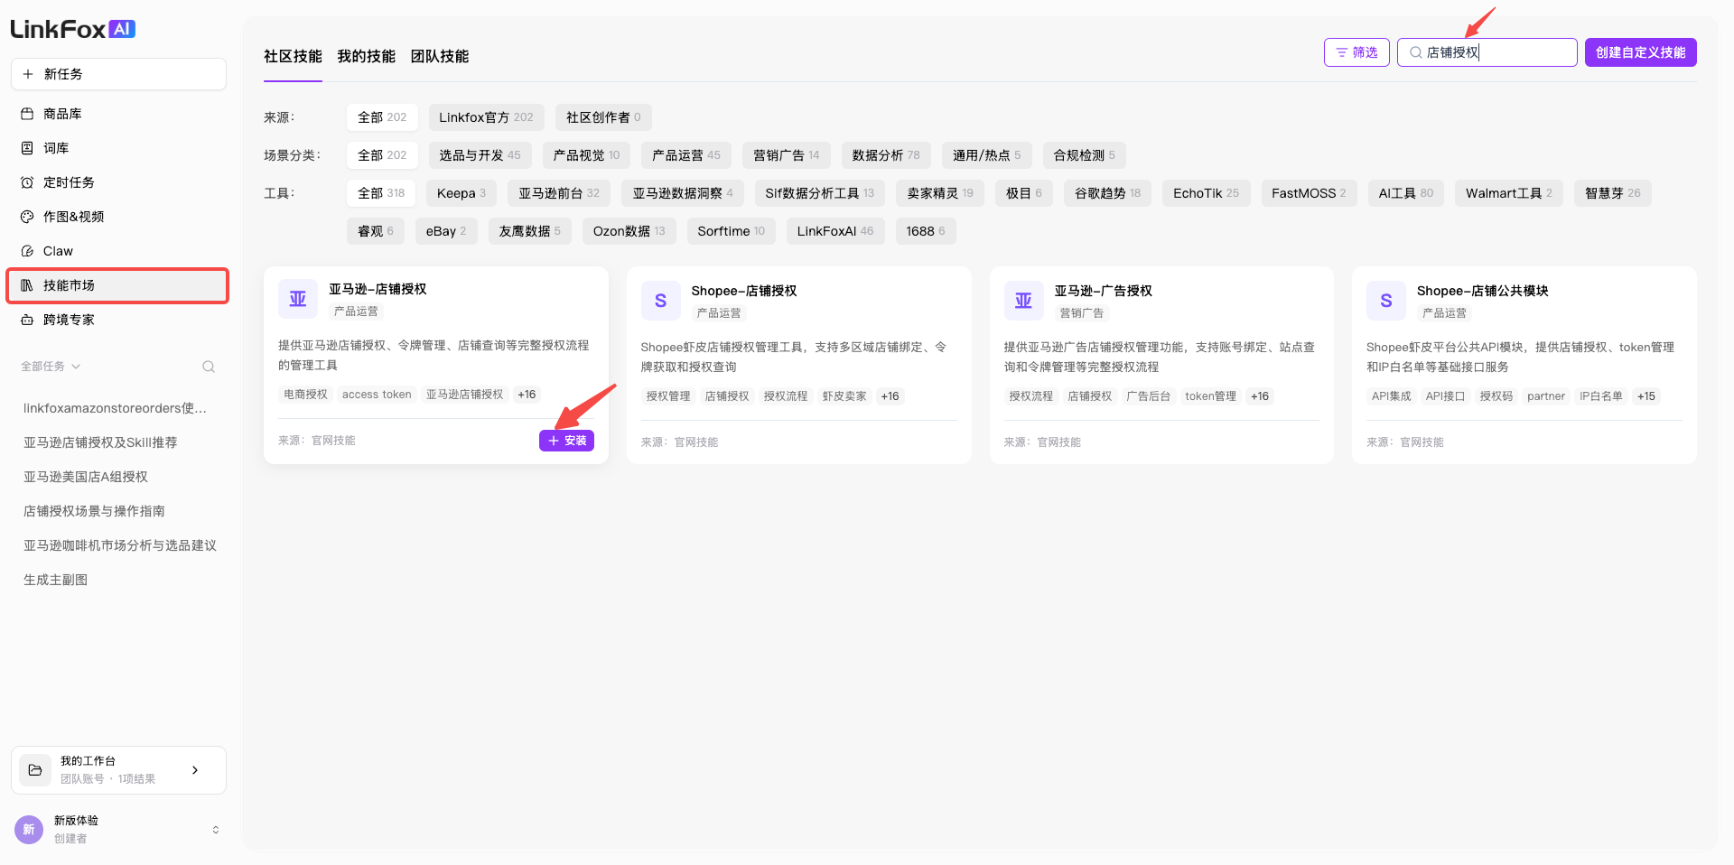This screenshot has width=1734, height=865.
Task: Select tool filter Sorftime
Action: point(731,231)
